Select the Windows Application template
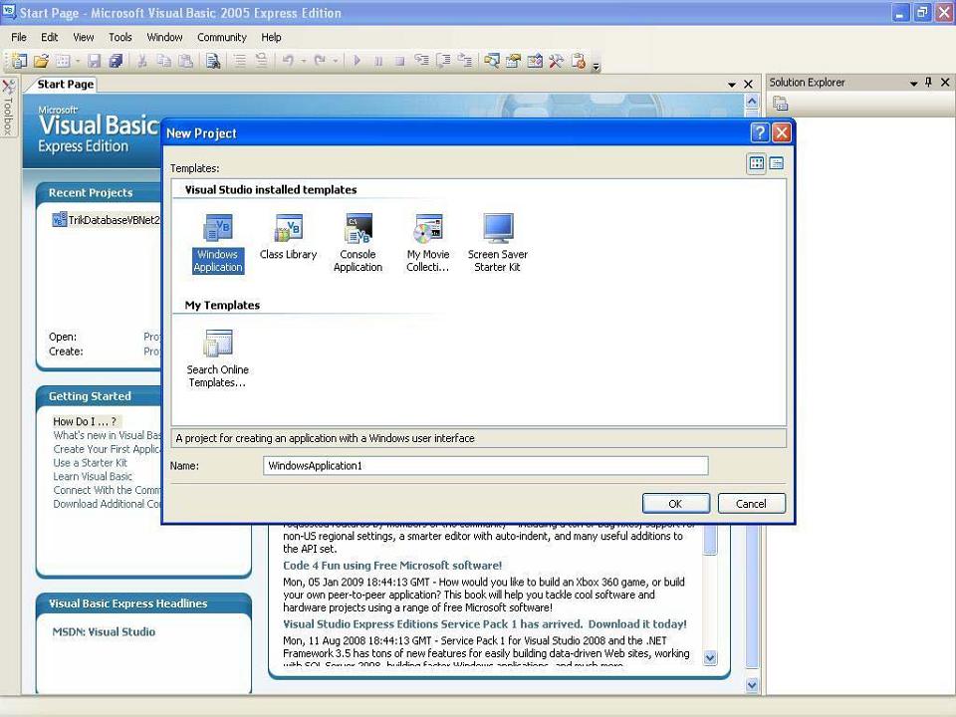 click(218, 243)
